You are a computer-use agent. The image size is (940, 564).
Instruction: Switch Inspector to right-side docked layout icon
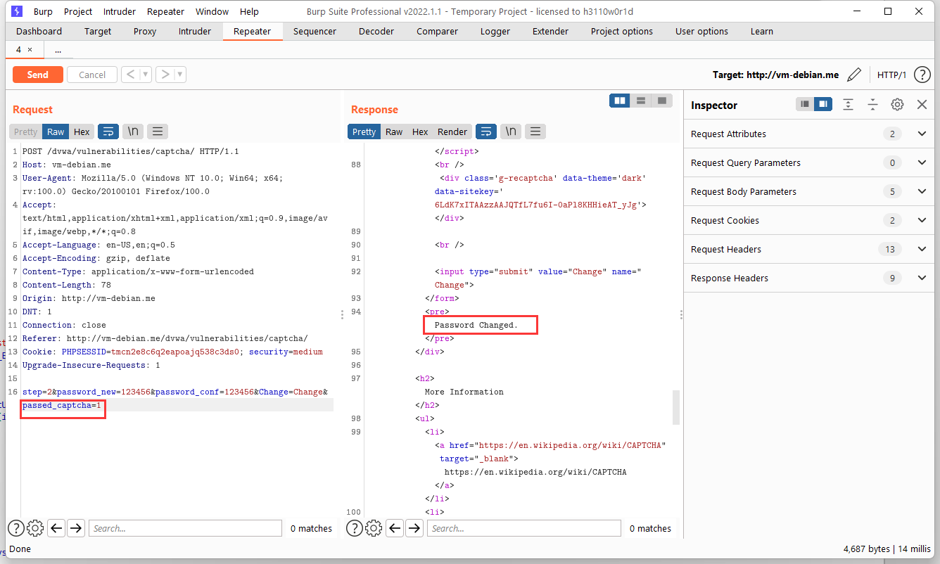(823, 104)
